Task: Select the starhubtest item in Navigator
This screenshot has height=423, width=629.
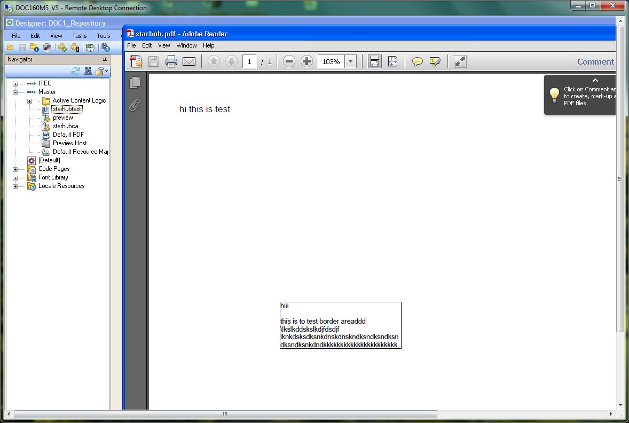Action: [67, 108]
